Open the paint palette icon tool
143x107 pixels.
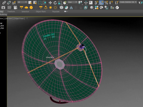click(101, 7)
